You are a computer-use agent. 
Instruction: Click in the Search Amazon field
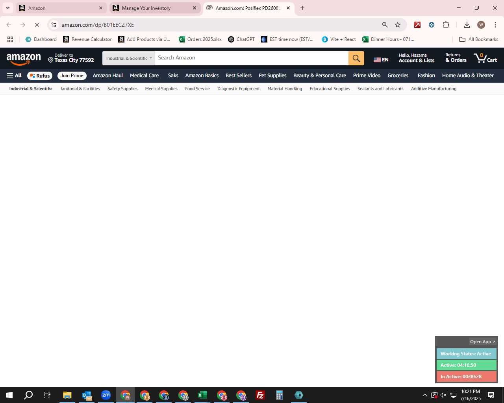252,58
